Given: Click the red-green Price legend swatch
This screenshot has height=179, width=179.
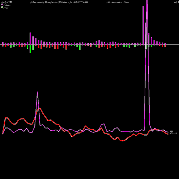Looking at the screenshot, I should [x=2, y=8].
